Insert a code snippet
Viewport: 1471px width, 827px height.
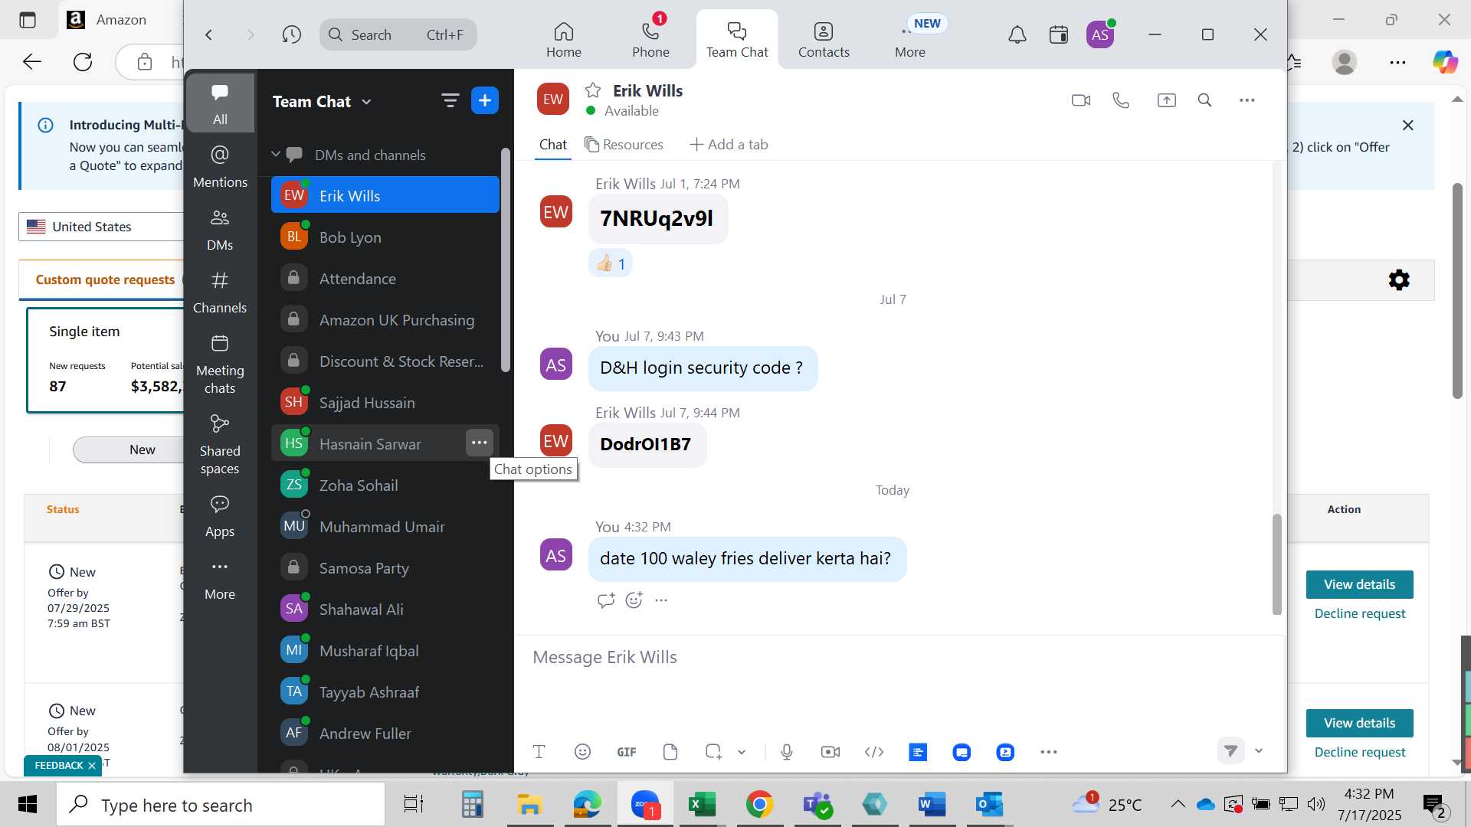874,752
